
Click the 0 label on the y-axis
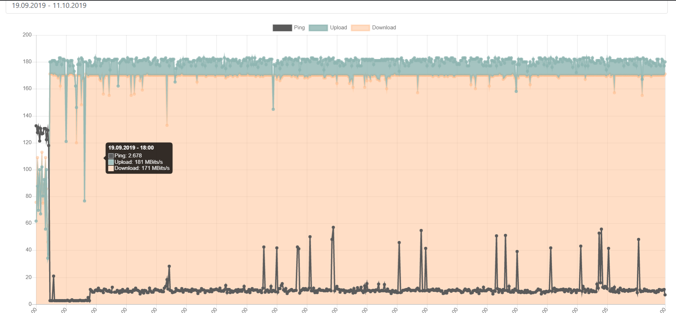pyautogui.click(x=30, y=304)
